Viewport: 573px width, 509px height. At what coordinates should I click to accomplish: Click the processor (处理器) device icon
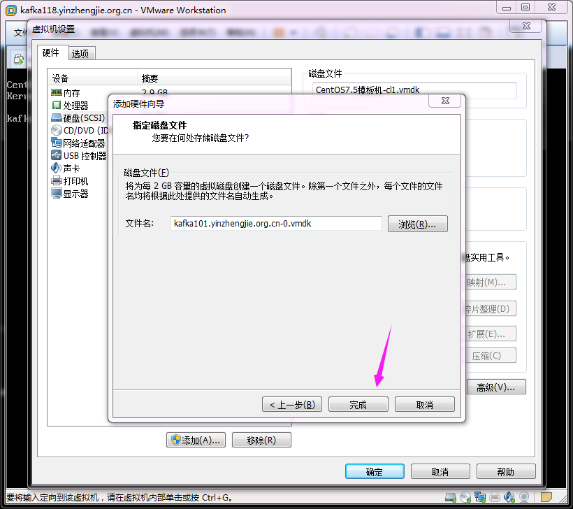[57, 106]
